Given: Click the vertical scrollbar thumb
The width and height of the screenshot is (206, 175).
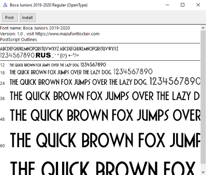Looking at the screenshot, I should click(203, 97).
